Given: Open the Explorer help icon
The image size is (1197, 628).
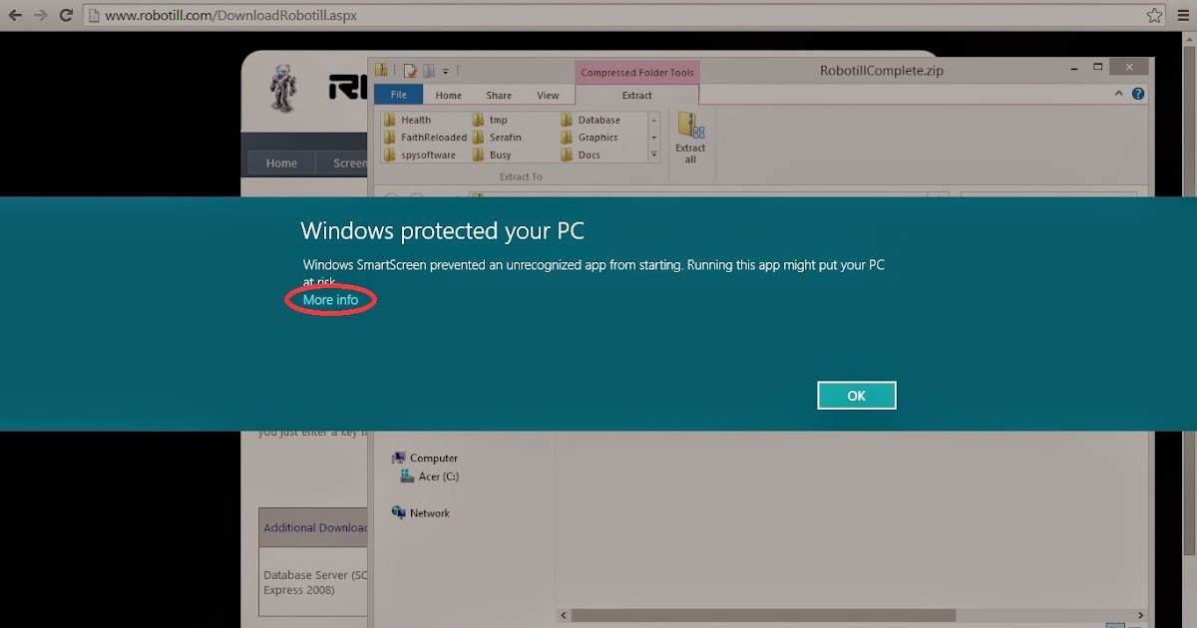Looking at the screenshot, I should click(1139, 95).
